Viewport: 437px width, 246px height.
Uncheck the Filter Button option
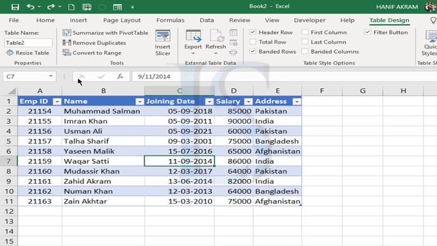pyautogui.click(x=367, y=32)
